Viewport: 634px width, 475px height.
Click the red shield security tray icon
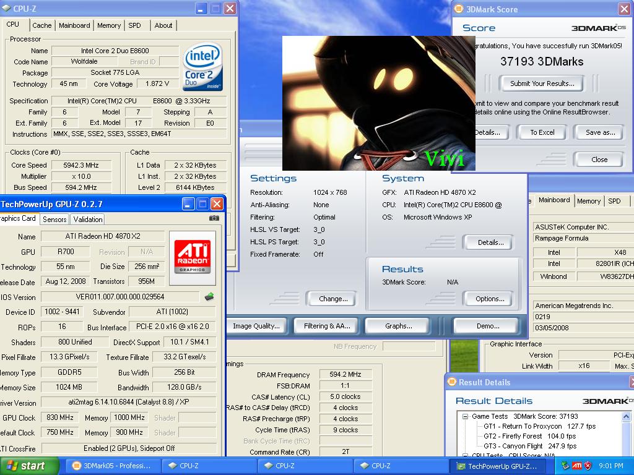coord(588,466)
